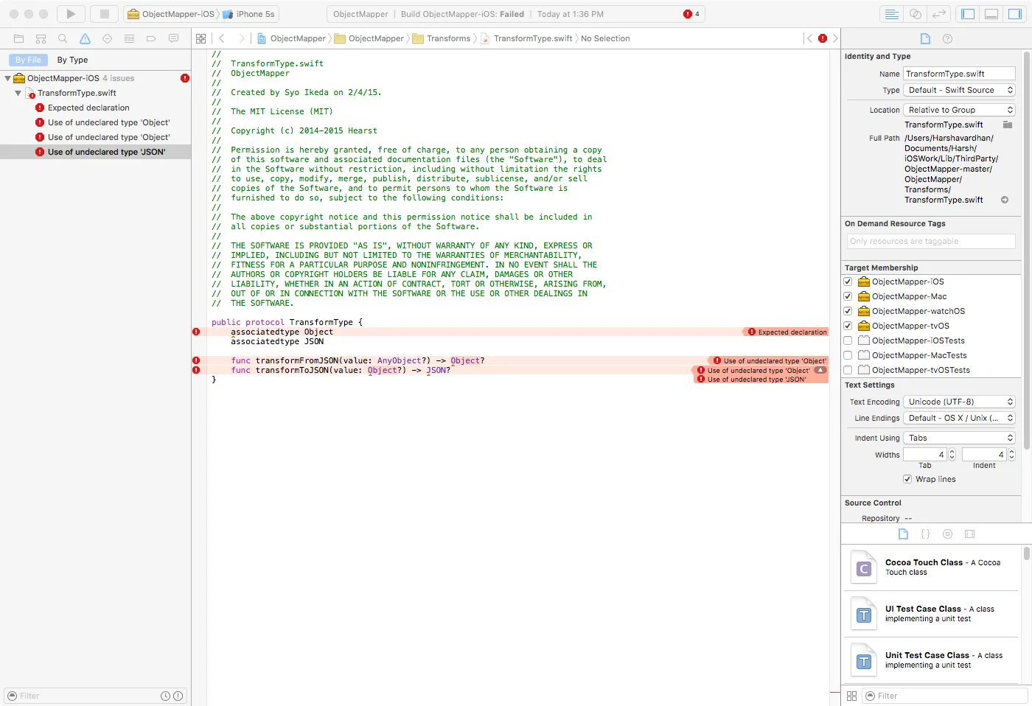Uncheck ObjectMapper-Mac target membership
1032x706 pixels.
[848, 296]
